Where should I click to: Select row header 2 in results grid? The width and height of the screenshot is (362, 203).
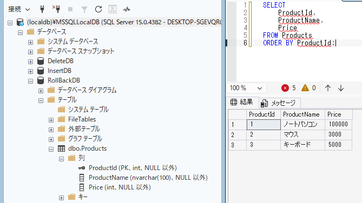click(238, 134)
